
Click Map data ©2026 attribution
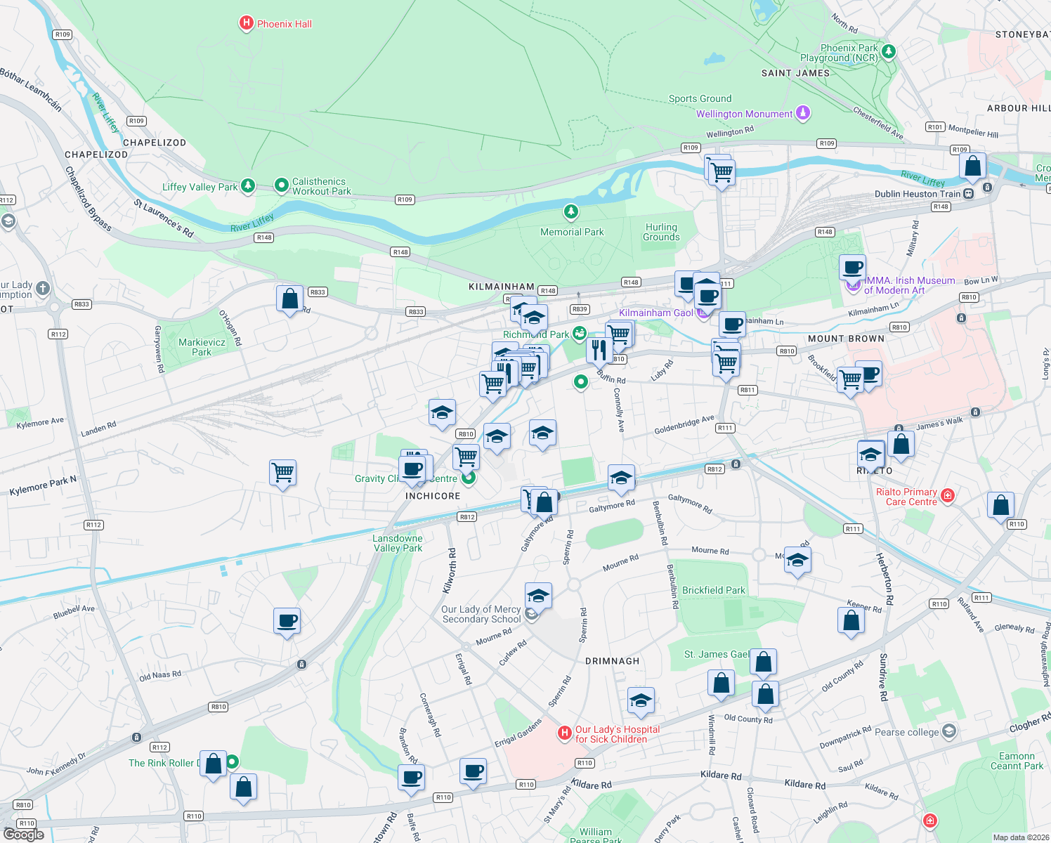pyautogui.click(x=1020, y=837)
